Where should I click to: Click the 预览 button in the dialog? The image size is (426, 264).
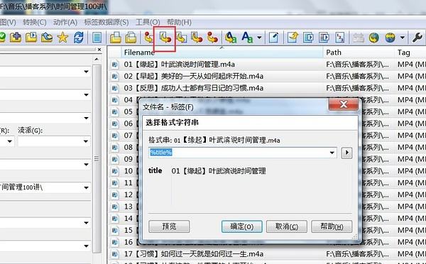click(x=169, y=226)
